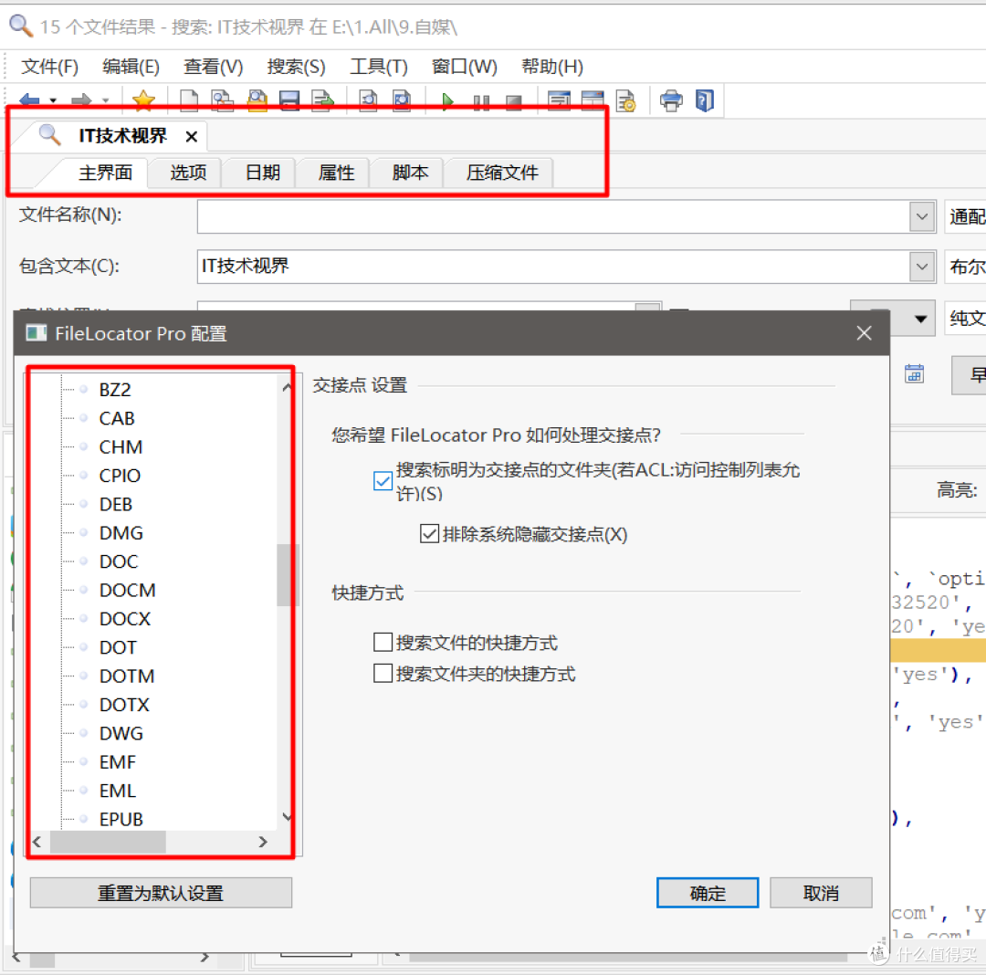The image size is (986, 975).
Task: Switch to the 主界面 tab
Action: click(x=105, y=173)
